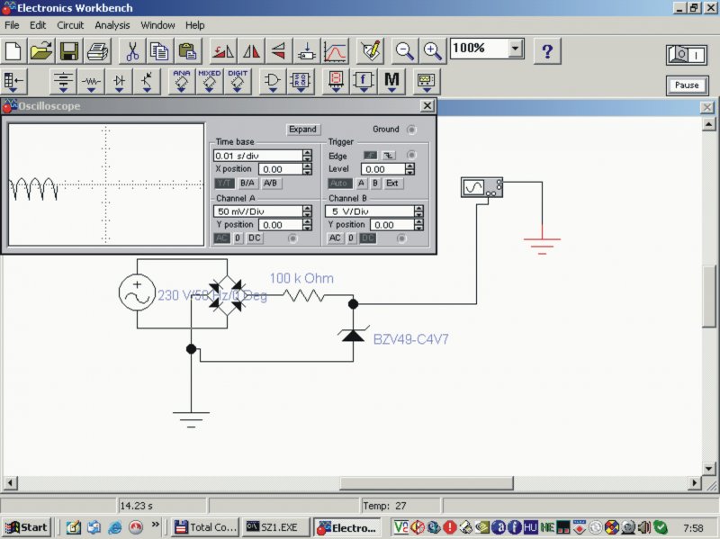This screenshot has width=720, height=539.
Task: Open the Window menu
Action: [157, 25]
